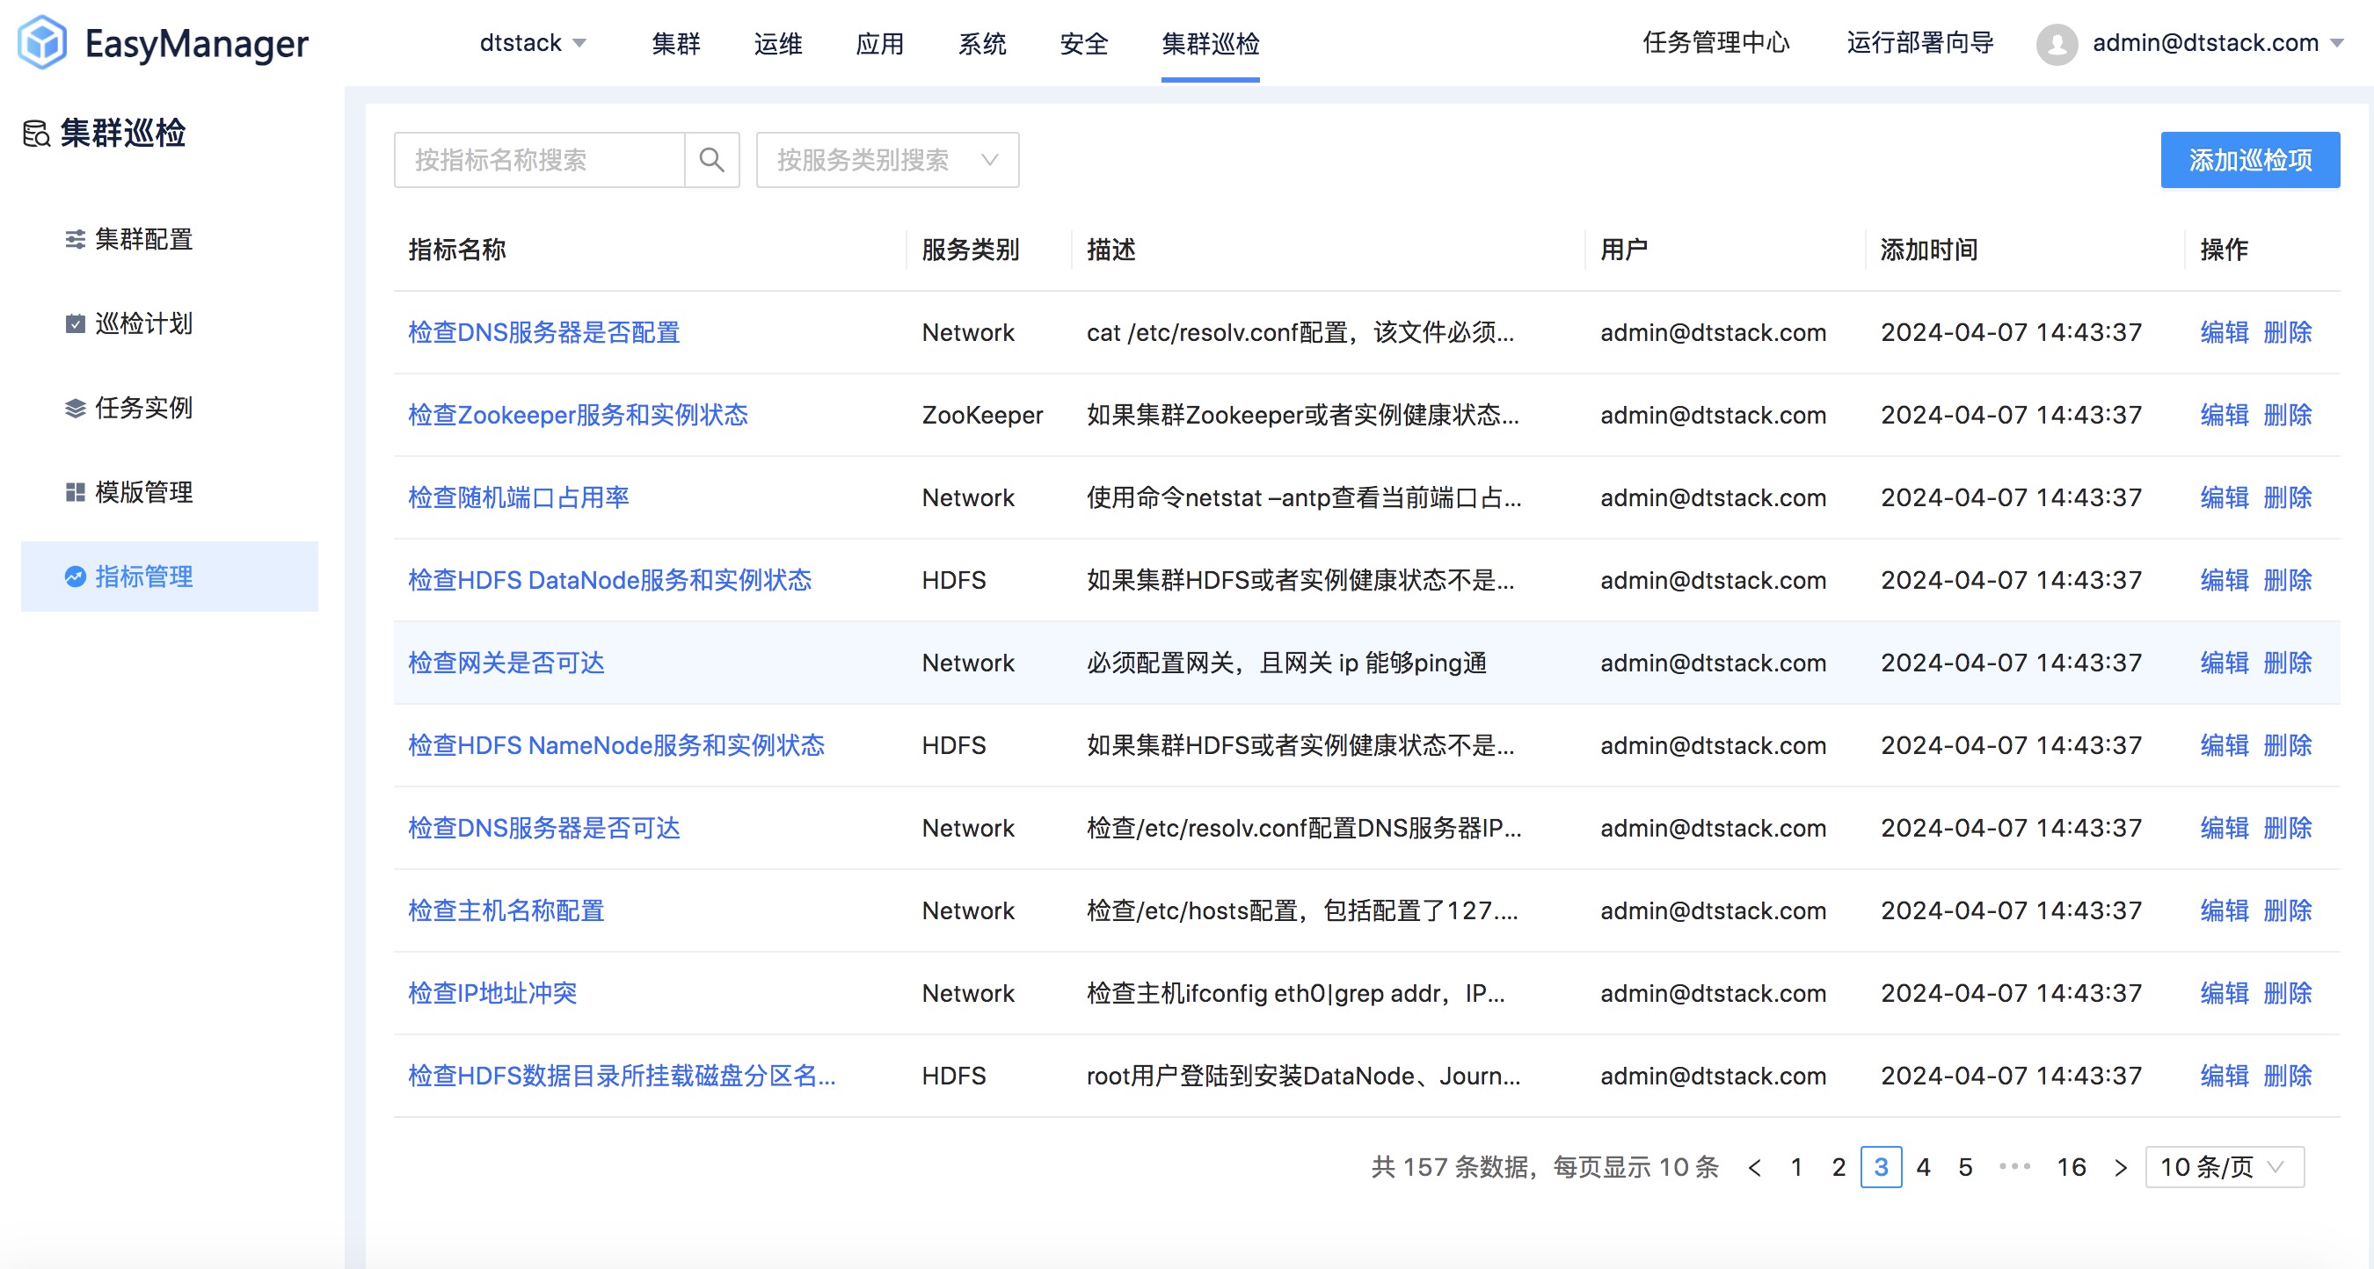This screenshot has height=1269, width=2374.
Task: Go to page 2
Action: (x=1839, y=1168)
